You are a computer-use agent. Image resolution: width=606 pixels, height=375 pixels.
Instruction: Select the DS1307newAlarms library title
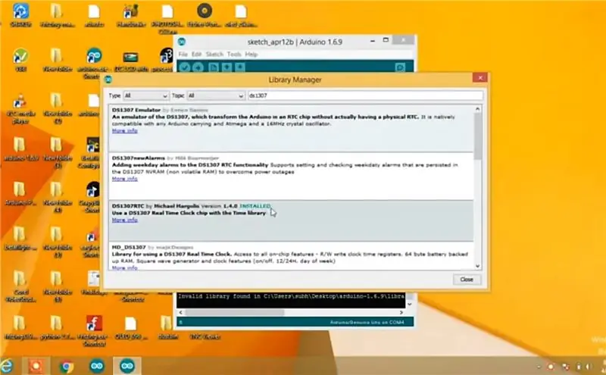tap(139, 158)
